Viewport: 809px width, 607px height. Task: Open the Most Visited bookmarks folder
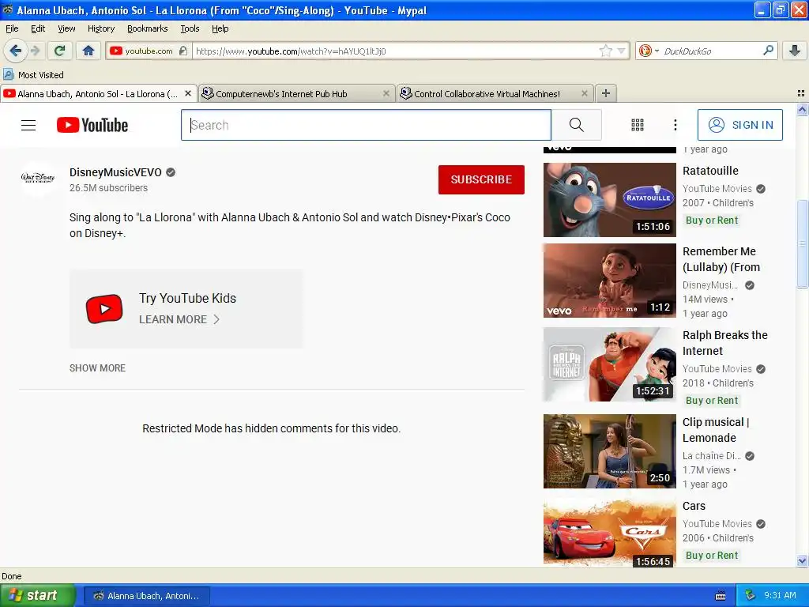tap(33, 75)
